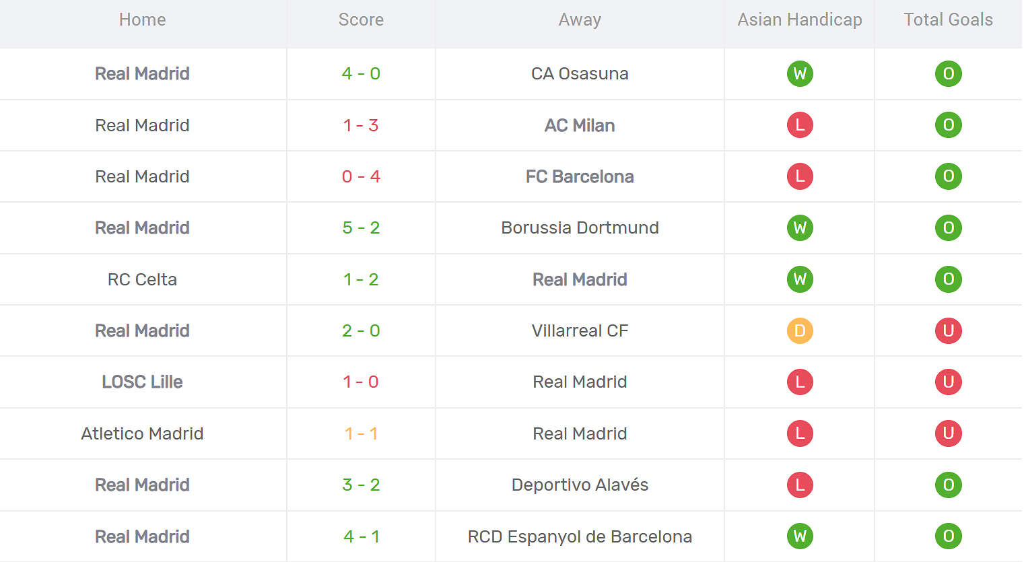Click the green O badge in the Borussia Dortmund row
Screen dimensions: 1024x562
948,227
